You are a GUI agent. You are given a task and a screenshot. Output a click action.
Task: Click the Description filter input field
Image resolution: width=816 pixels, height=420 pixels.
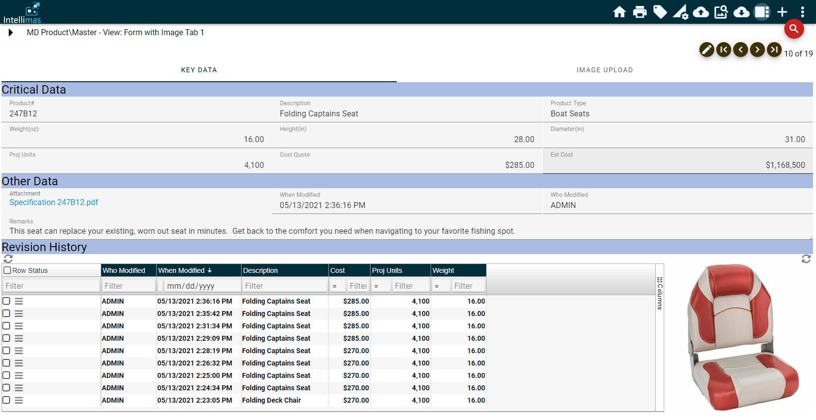284,286
